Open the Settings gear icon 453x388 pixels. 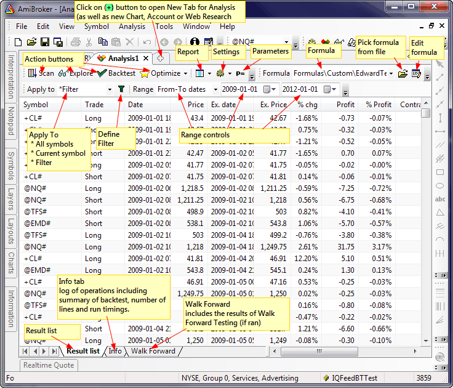[x=221, y=73]
